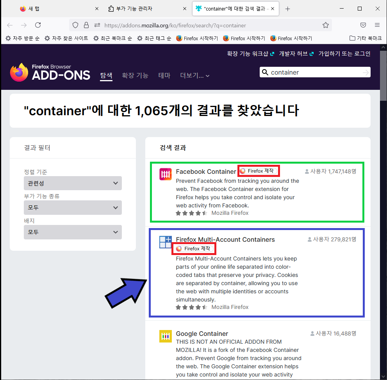Viewport: 387px width, 380px height.
Task: Click Firefox 제작 badge beside Facebook Container
Action: coord(259,171)
